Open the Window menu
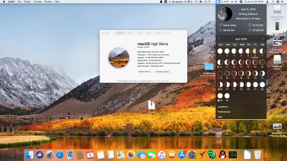This screenshot has width=287, height=161. [48, 2]
